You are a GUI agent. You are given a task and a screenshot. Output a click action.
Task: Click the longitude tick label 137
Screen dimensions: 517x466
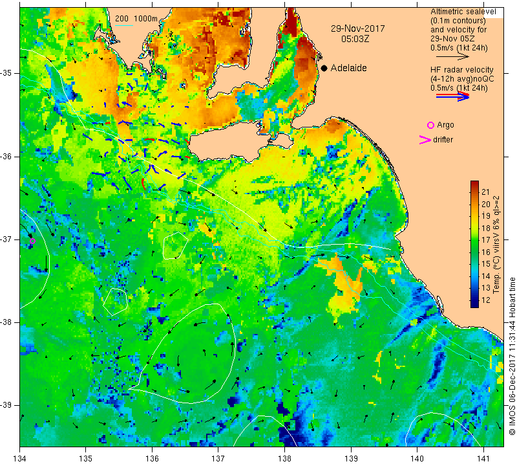coord(218,458)
